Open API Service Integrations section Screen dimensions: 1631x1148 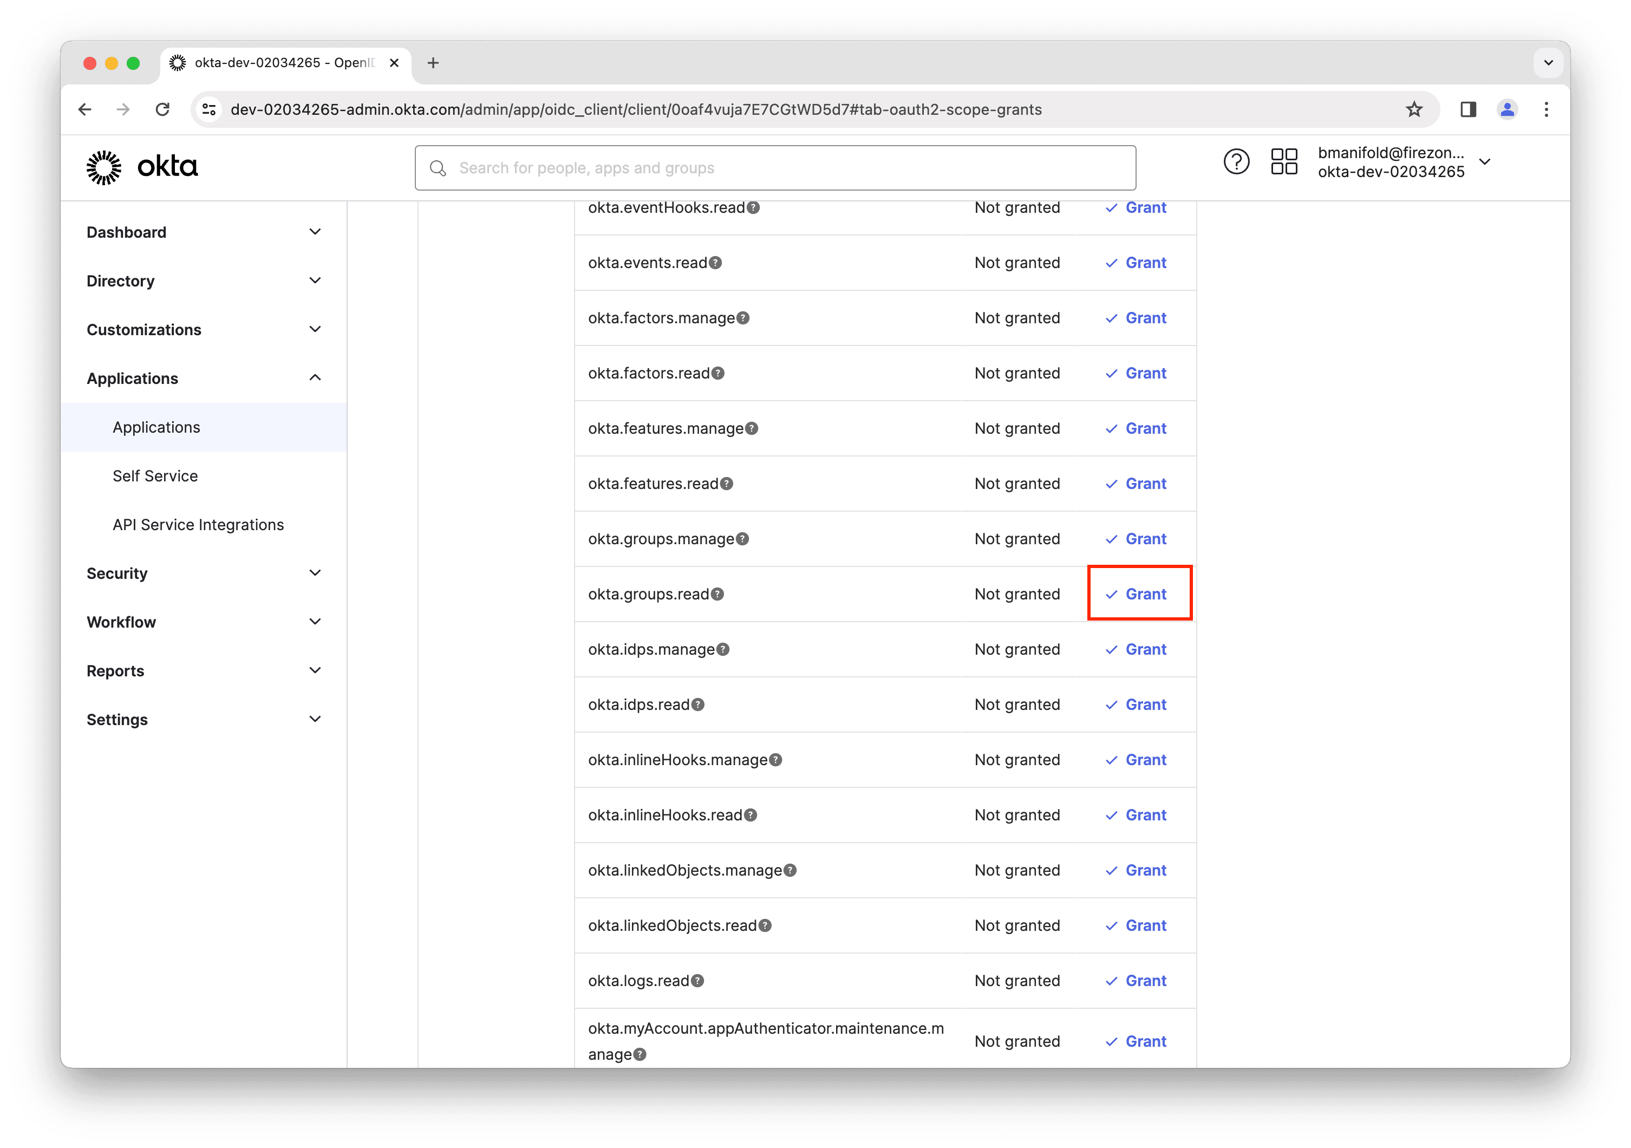[199, 524]
